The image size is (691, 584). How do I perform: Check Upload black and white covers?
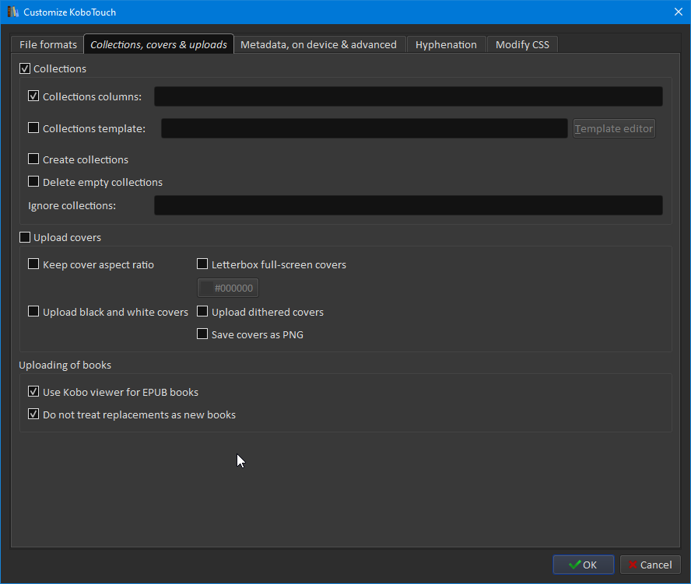[x=33, y=311]
